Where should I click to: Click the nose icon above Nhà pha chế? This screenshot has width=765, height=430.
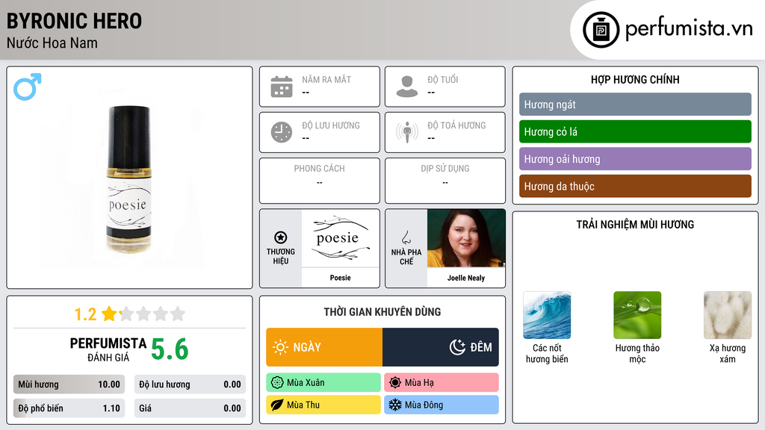coord(406,237)
